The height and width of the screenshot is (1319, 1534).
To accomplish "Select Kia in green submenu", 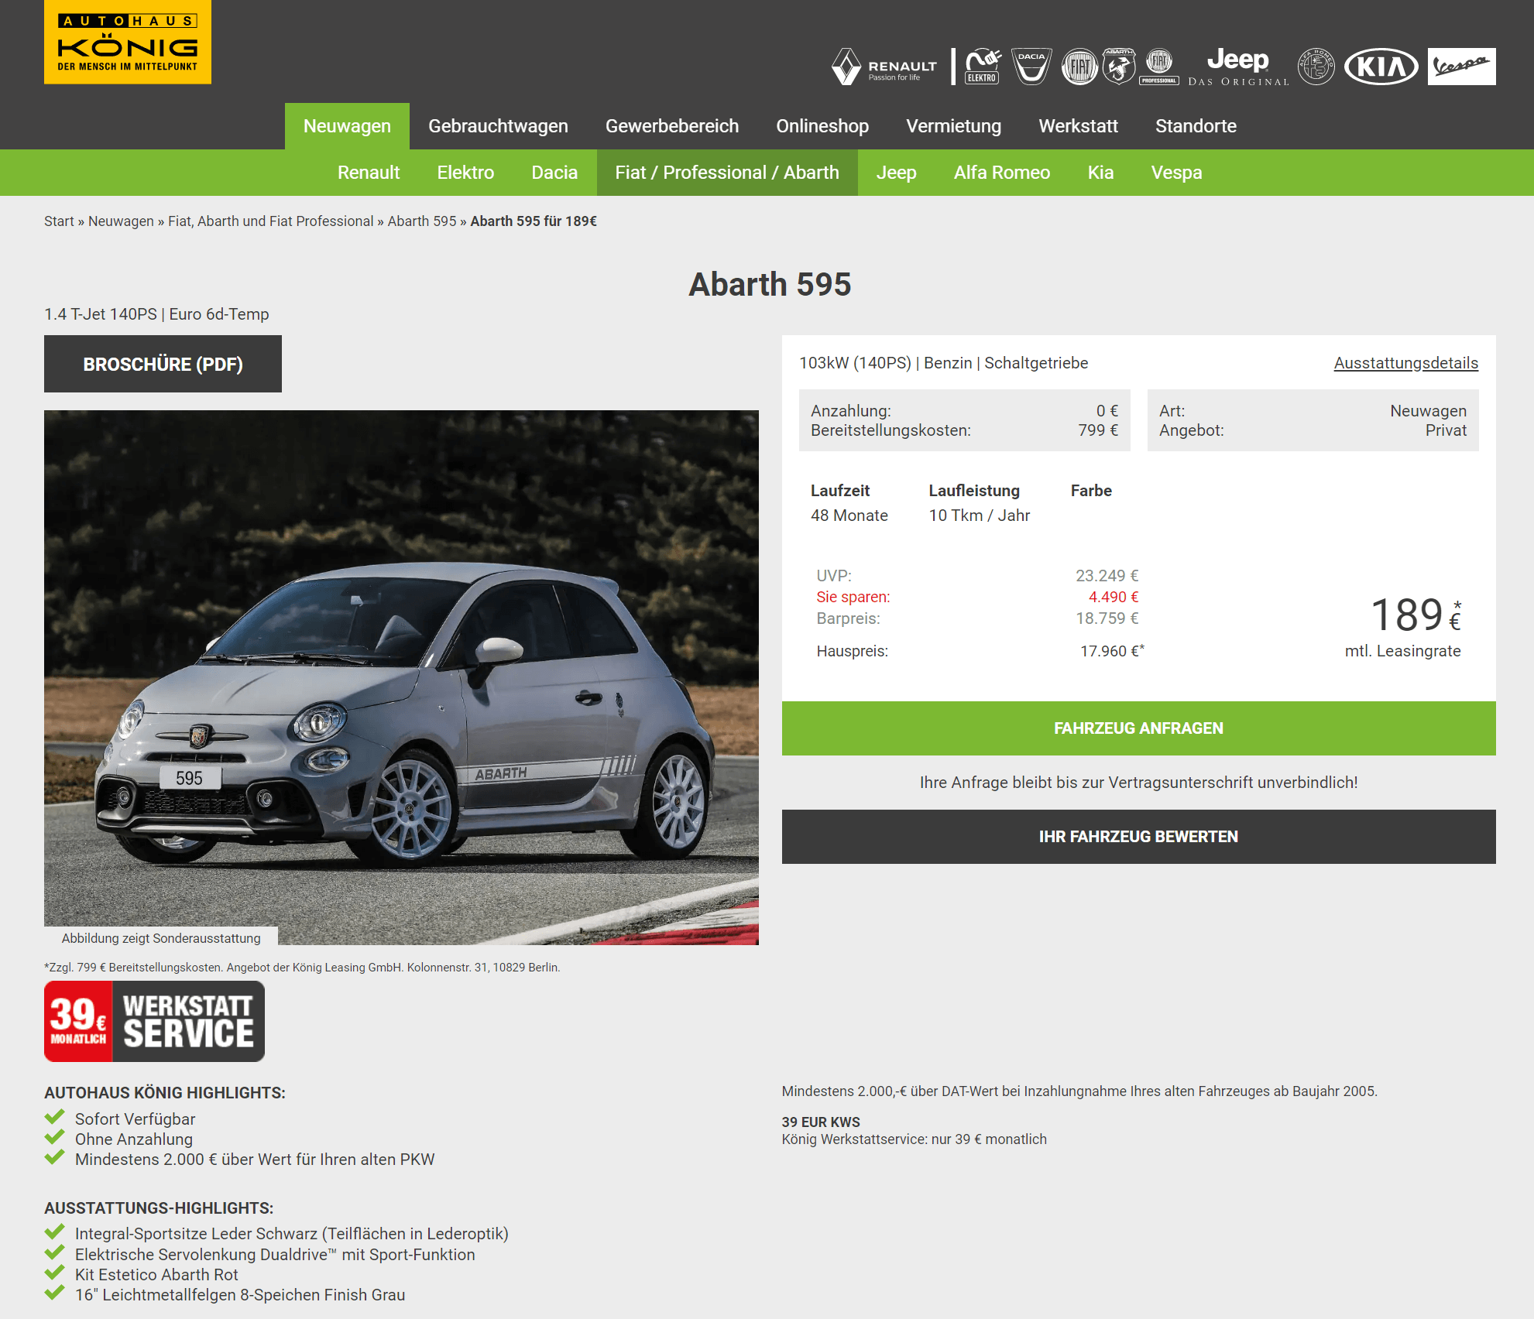I will click(x=1100, y=173).
